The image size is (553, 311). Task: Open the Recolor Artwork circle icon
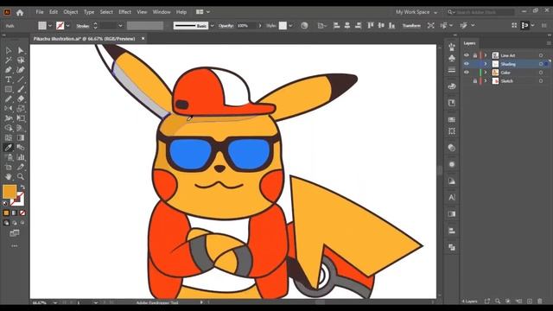(304, 25)
